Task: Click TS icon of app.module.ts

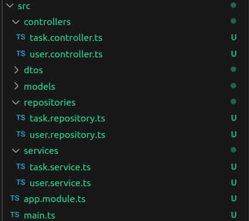Action: point(15,198)
